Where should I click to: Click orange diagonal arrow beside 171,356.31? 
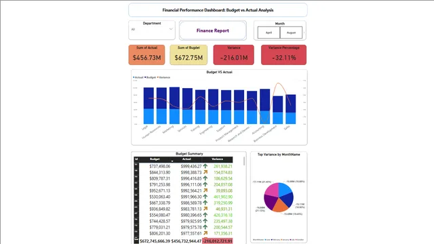click(x=205, y=233)
